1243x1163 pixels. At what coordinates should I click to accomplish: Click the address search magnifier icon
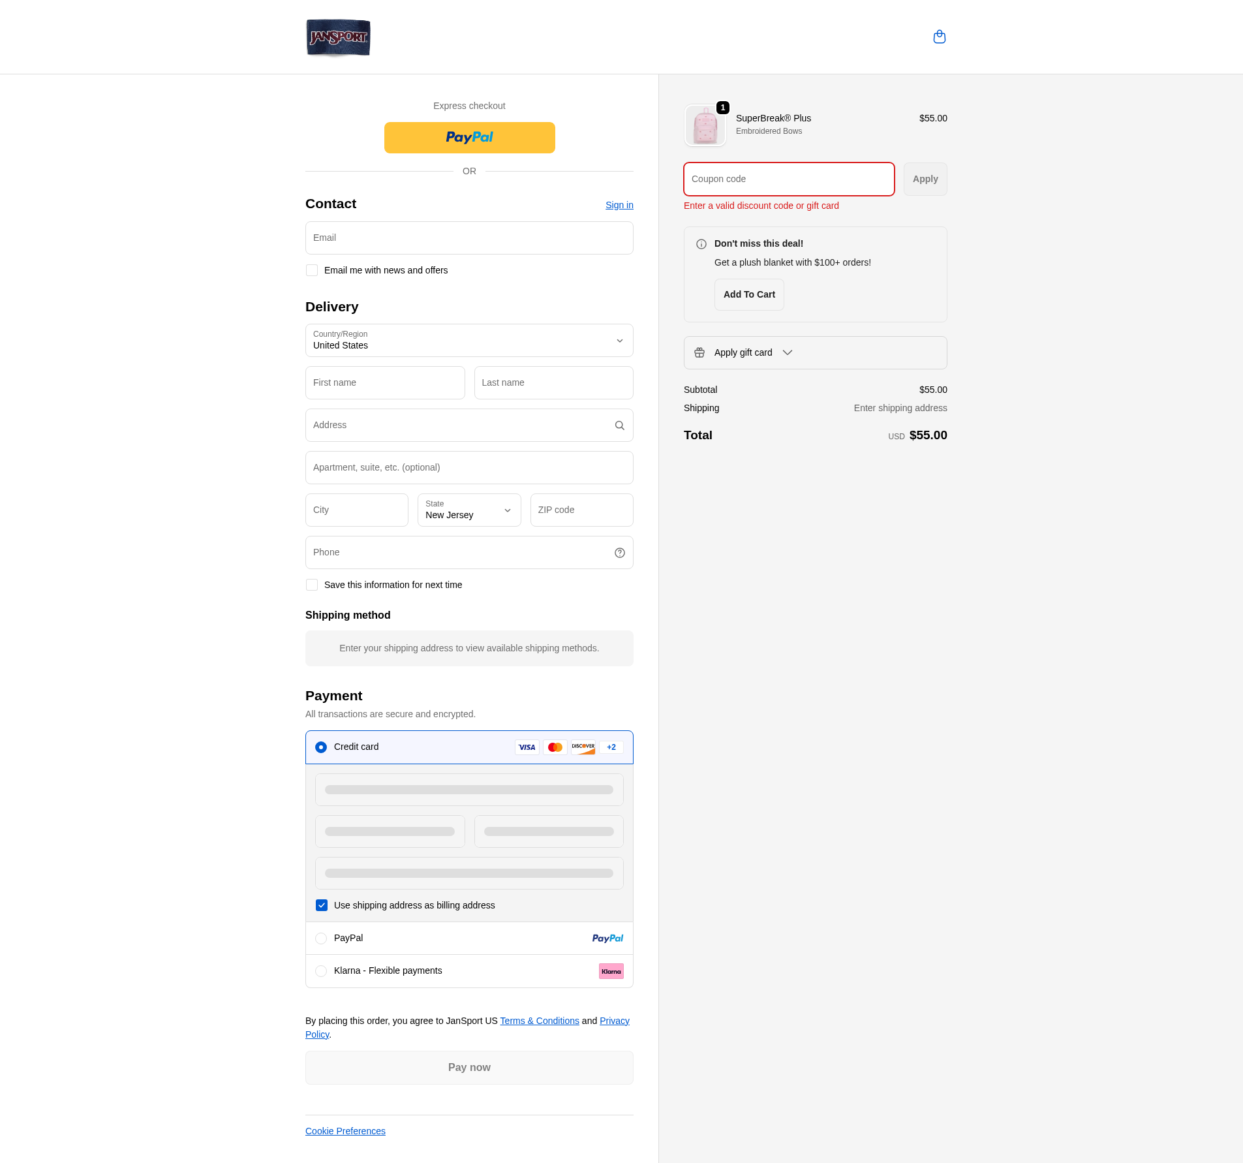click(619, 426)
